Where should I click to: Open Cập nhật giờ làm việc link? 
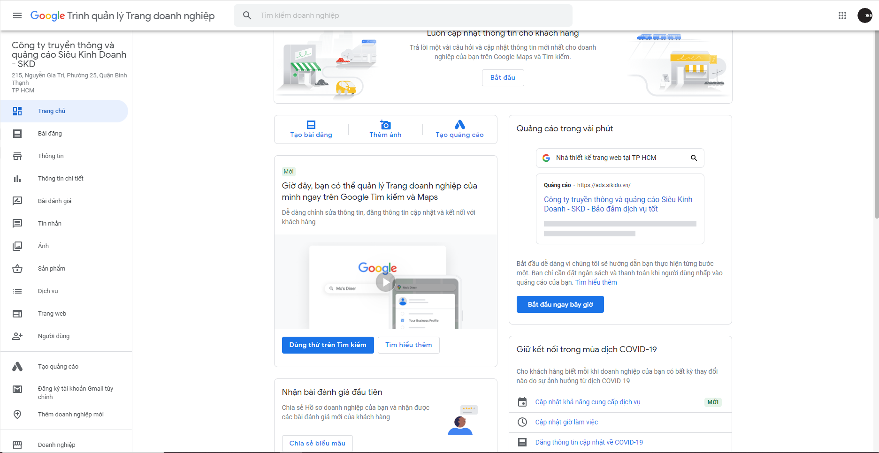click(566, 422)
